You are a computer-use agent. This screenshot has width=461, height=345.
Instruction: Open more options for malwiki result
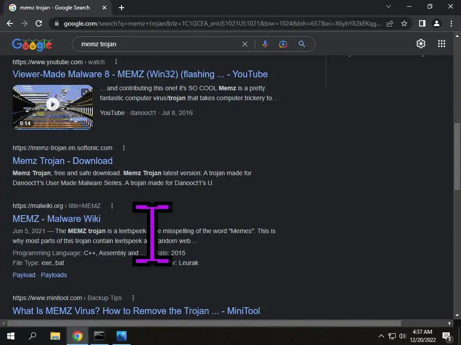[112, 206]
